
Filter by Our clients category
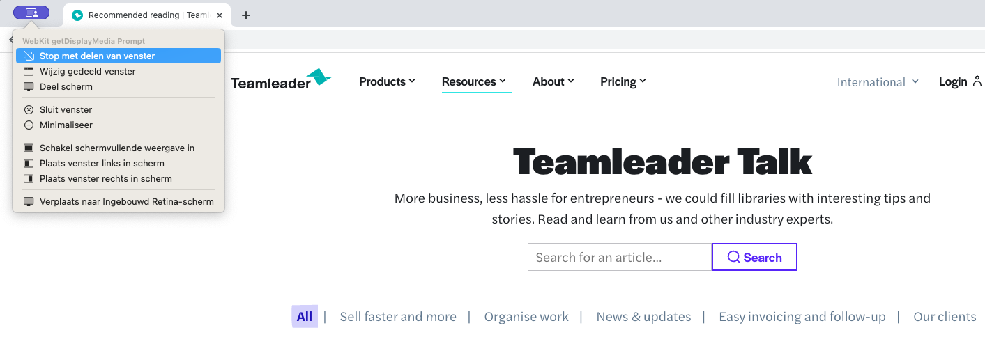point(945,317)
